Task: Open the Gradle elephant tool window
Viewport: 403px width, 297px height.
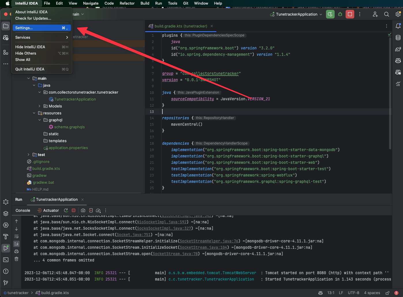Action: tap(398, 49)
